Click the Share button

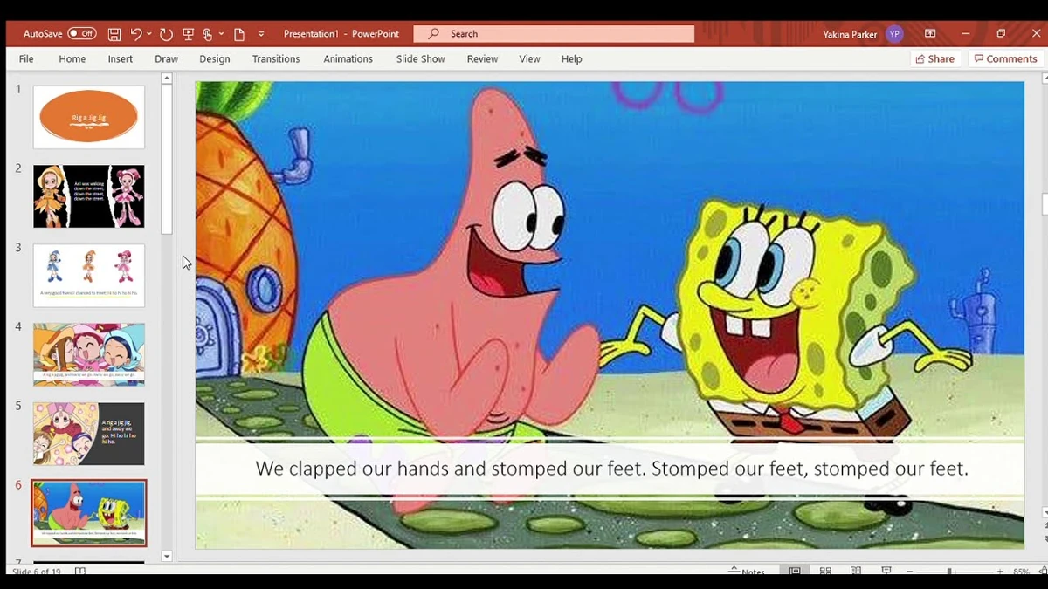click(935, 58)
